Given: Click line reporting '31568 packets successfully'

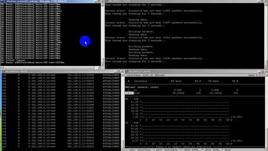Looking at the screenshot, I should coord(154,58).
